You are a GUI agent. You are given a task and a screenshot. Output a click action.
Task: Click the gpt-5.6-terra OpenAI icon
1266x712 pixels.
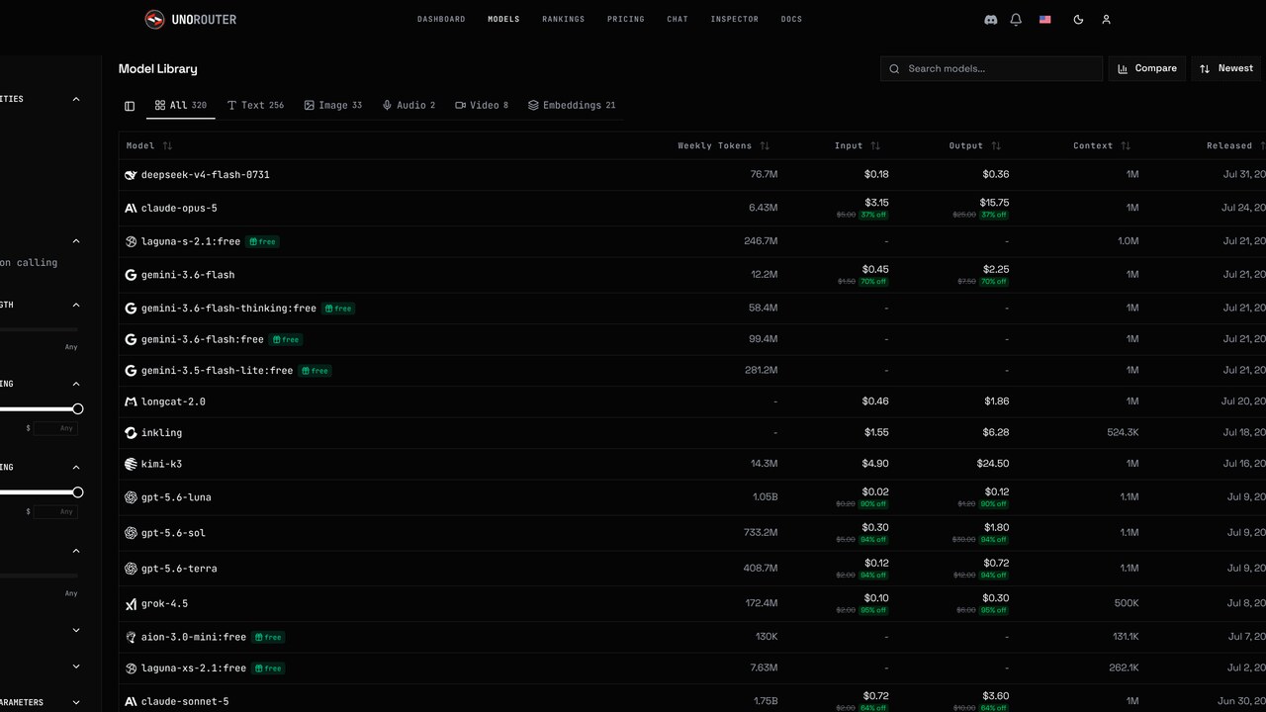131,569
